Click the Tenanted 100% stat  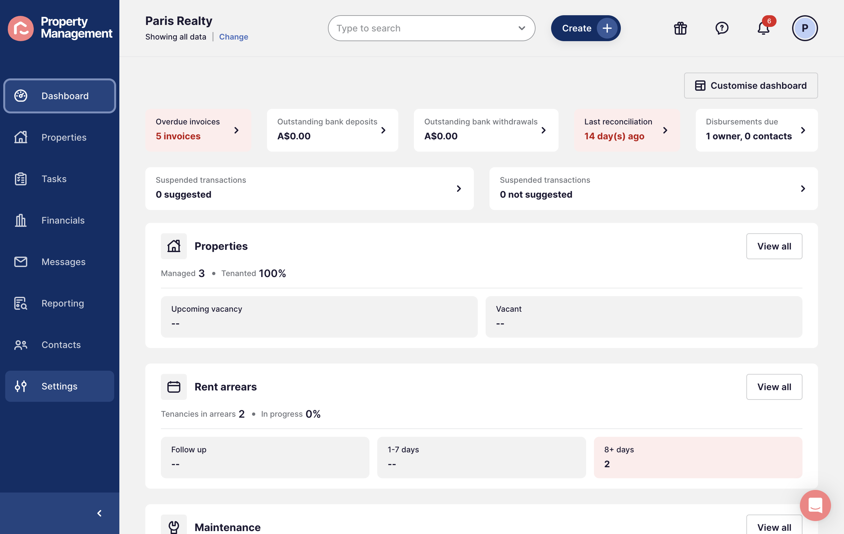tap(253, 273)
